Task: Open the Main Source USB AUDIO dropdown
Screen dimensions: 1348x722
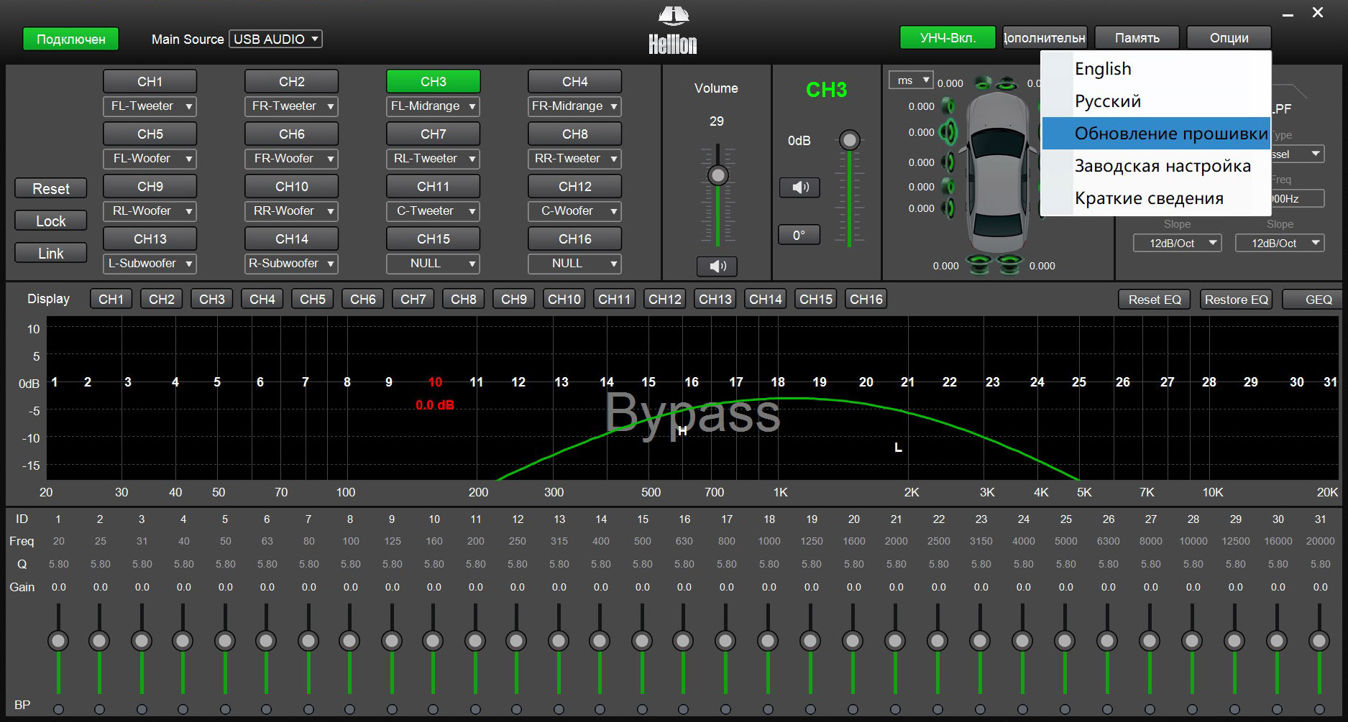Action: click(x=275, y=39)
